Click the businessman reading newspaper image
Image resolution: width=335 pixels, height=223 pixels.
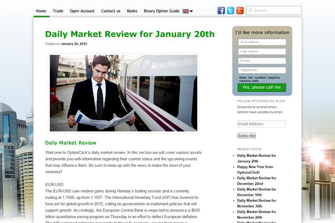[x=123, y=93]
